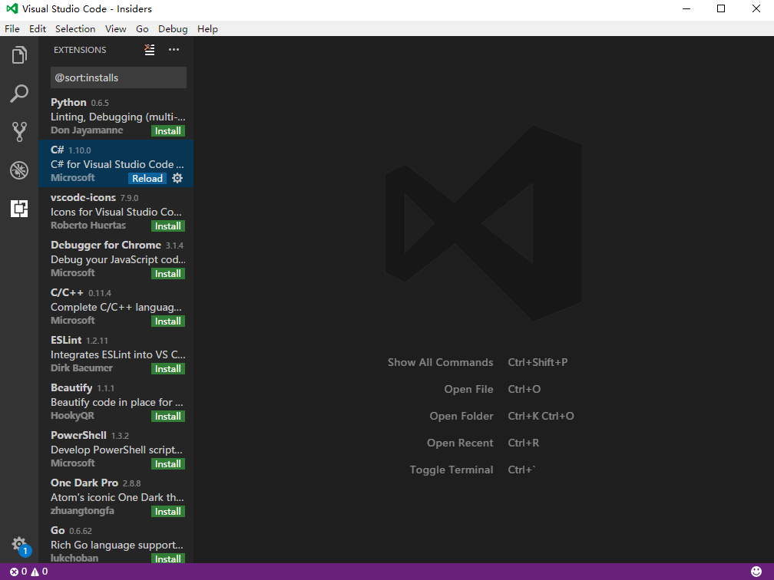Select the C# extension entry title
This screenshot has width=774, height=580.
tap(58, 150)
